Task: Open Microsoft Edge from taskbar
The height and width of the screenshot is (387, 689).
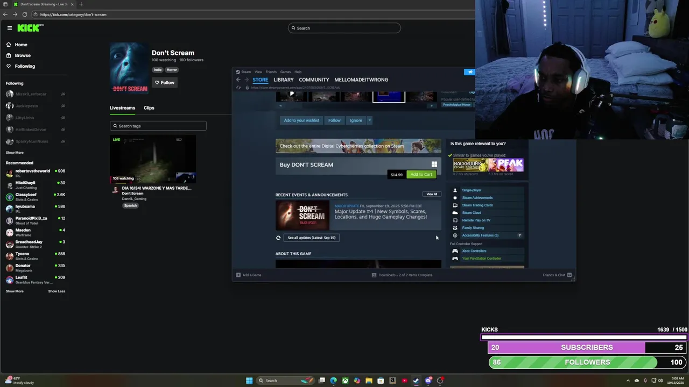Action: pos(334,381)
